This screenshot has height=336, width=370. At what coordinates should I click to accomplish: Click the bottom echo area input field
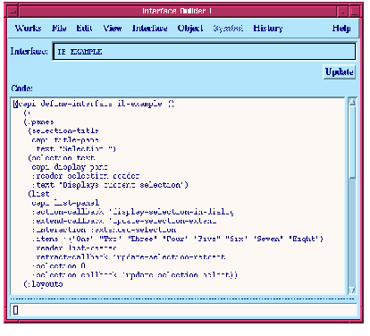point(183,310)
